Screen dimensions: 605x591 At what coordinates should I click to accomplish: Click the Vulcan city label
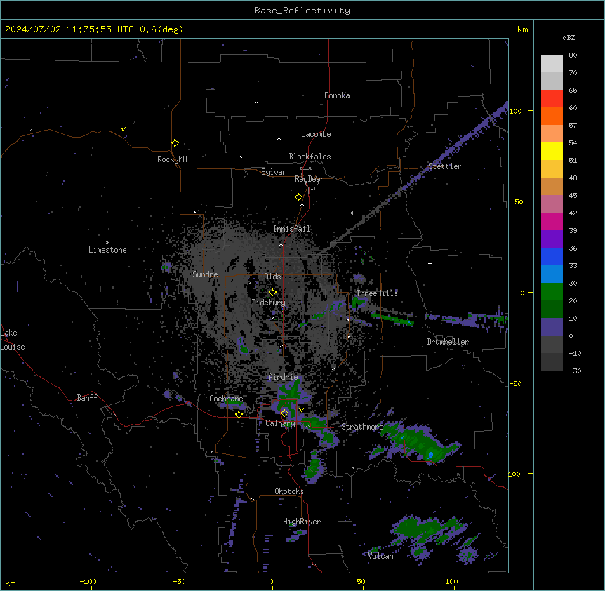coord(380,556)
